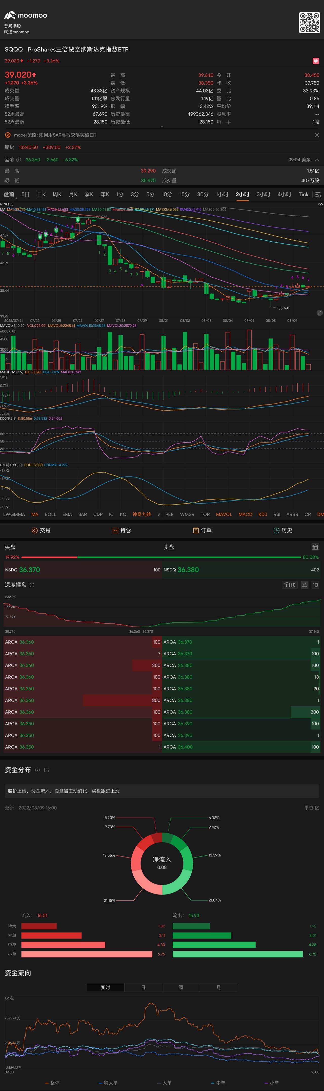Open chart settings icon beside Tick
Image resolution: width=324 pixels, height=1091 pixels.
318,194
